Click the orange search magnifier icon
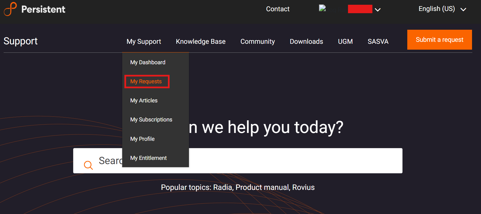481x214 pixels. (88, 165)
